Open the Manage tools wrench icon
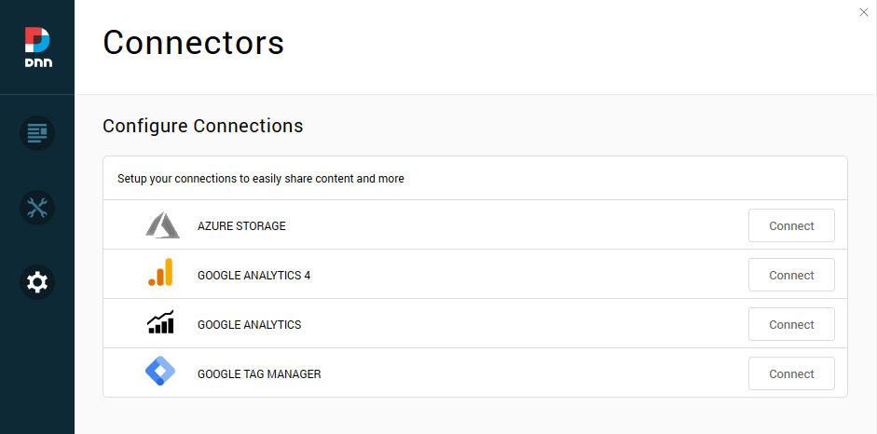This screenshot has height=434, width=877. 37,207
